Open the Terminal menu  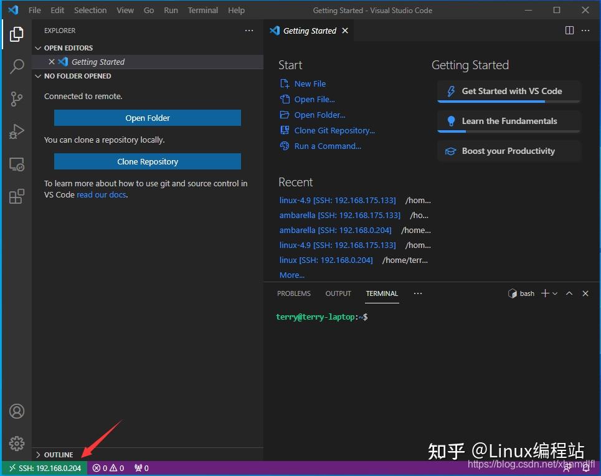[x=202, y=10]
